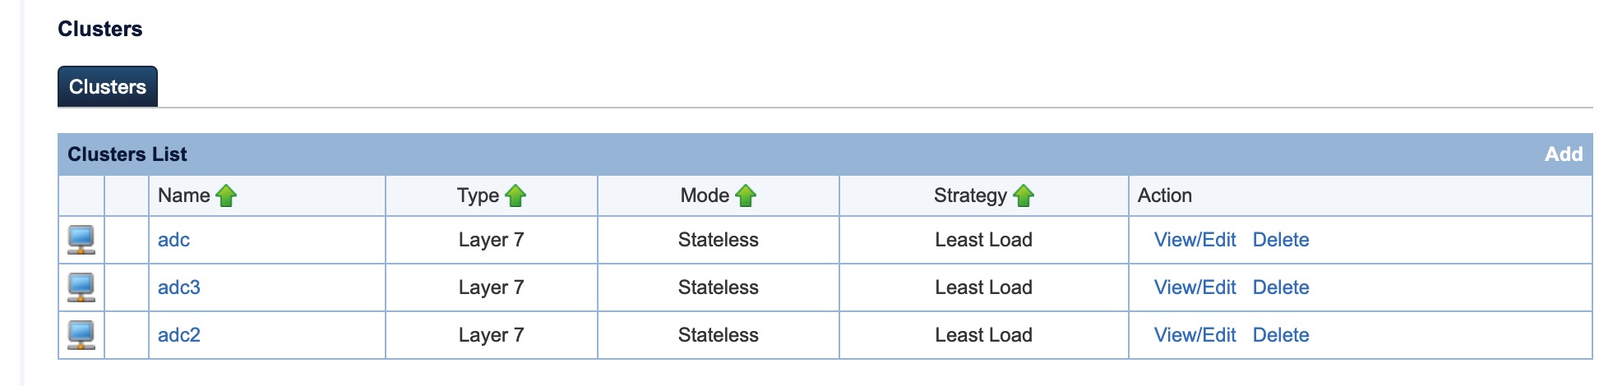
Task: View/Edit the adc cluster
Action: (1195, 240)
